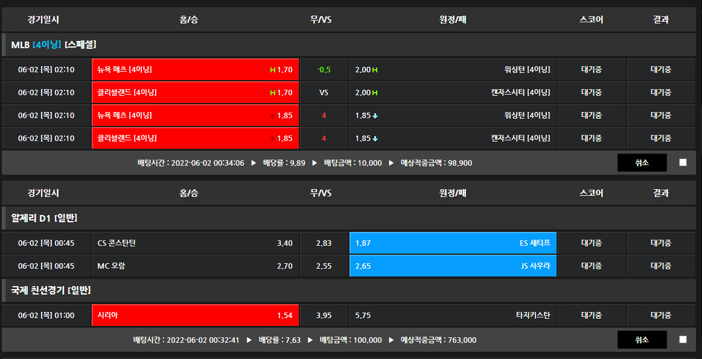Tick the checkbox for the 7.63 odds bet slip
This screenshot has height=359, width=702.
[683, 340]
